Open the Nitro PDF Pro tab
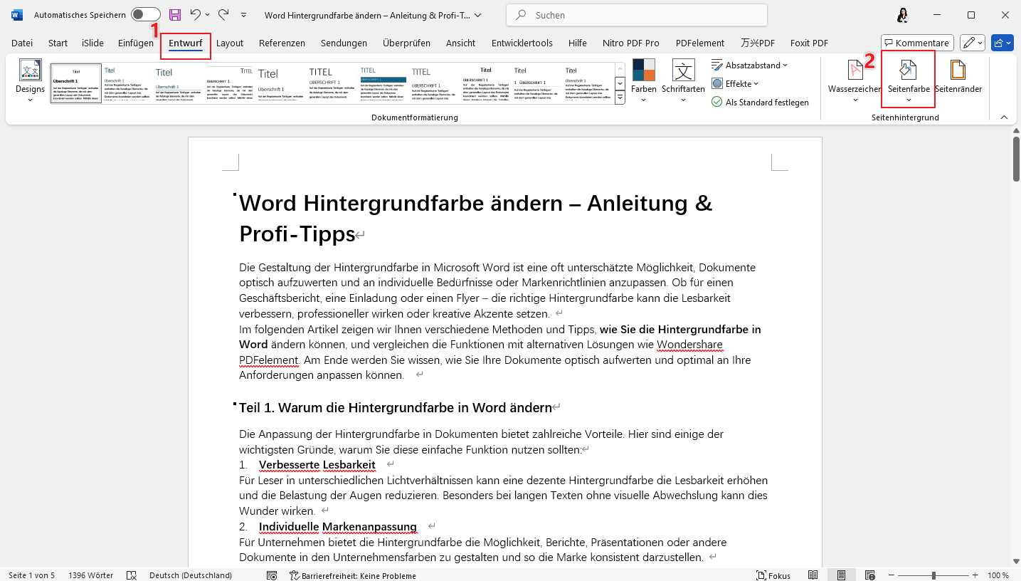1021x581 pixels. [x=630, y=43]
